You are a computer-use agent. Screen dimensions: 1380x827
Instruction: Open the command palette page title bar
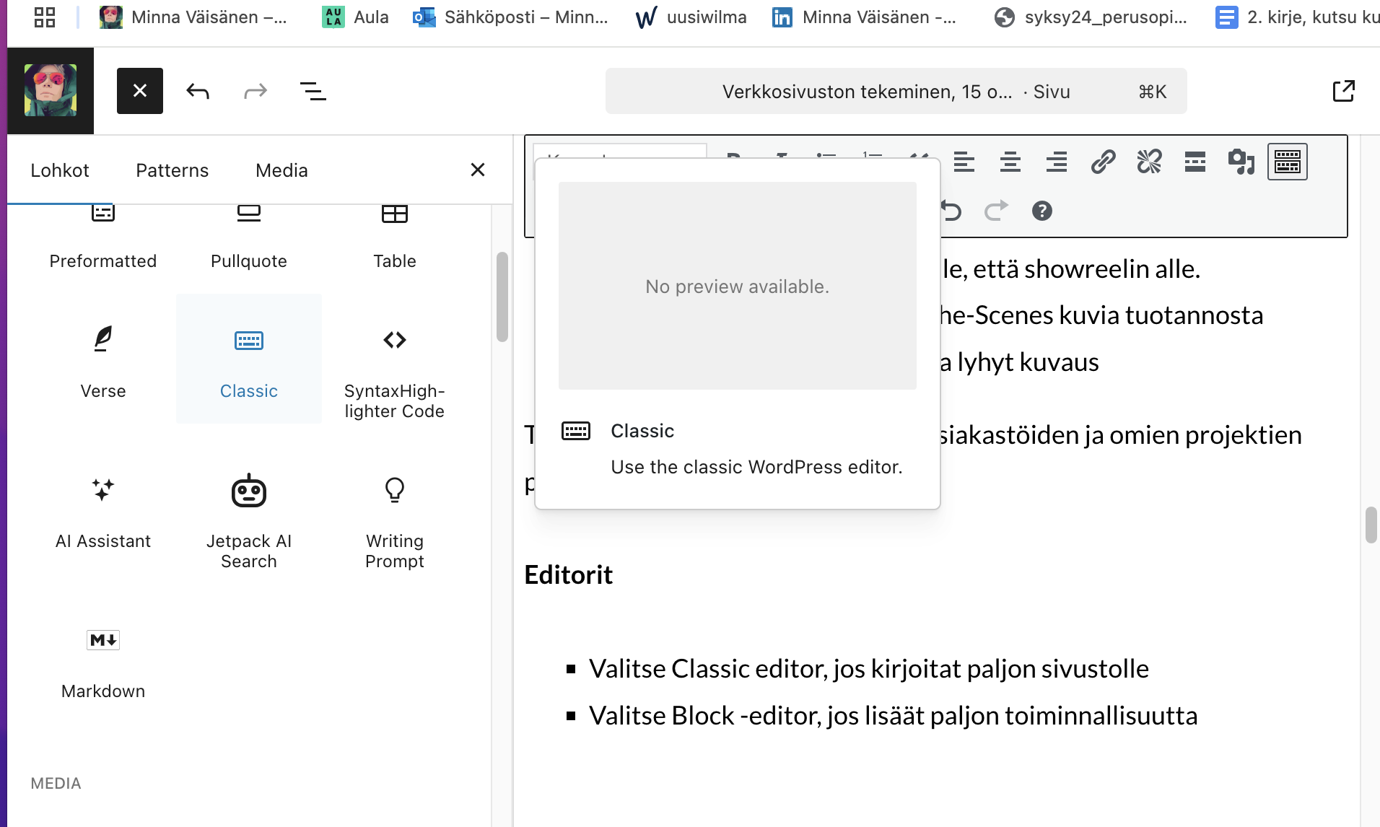(x=896, y=92)
